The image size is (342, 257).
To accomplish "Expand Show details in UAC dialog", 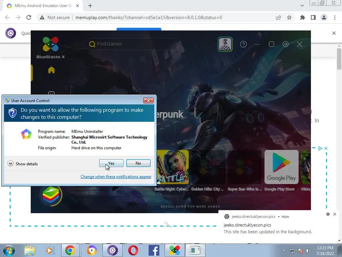I will 22,164.
